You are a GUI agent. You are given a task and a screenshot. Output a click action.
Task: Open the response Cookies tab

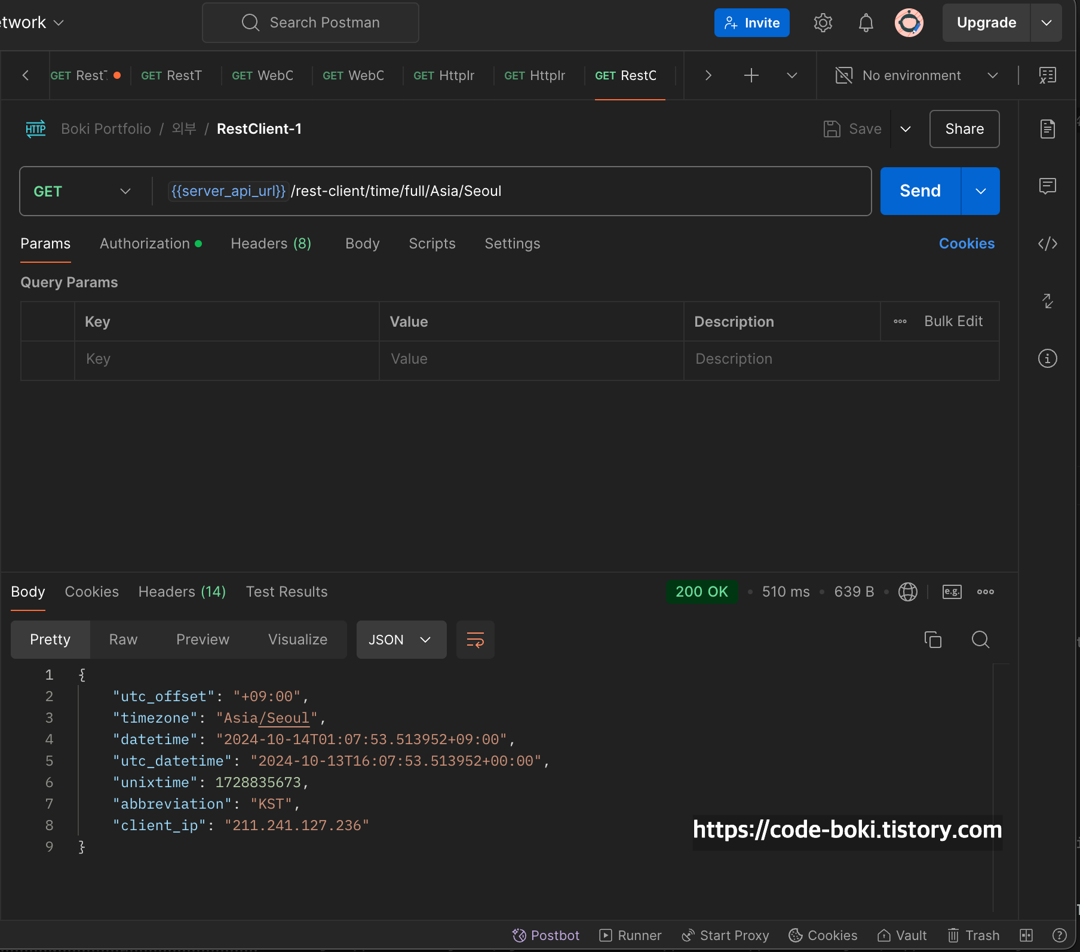tap(91, 592)
